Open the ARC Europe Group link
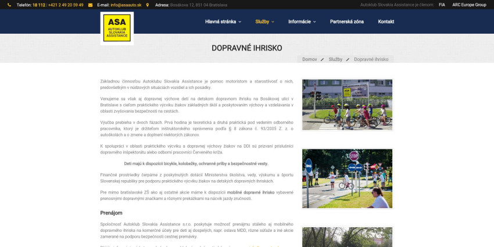This screenshot has width=494, height=247. point(469,5)
